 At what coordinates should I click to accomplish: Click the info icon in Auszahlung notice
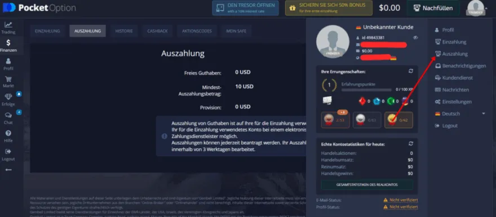(x=164, y=136)
